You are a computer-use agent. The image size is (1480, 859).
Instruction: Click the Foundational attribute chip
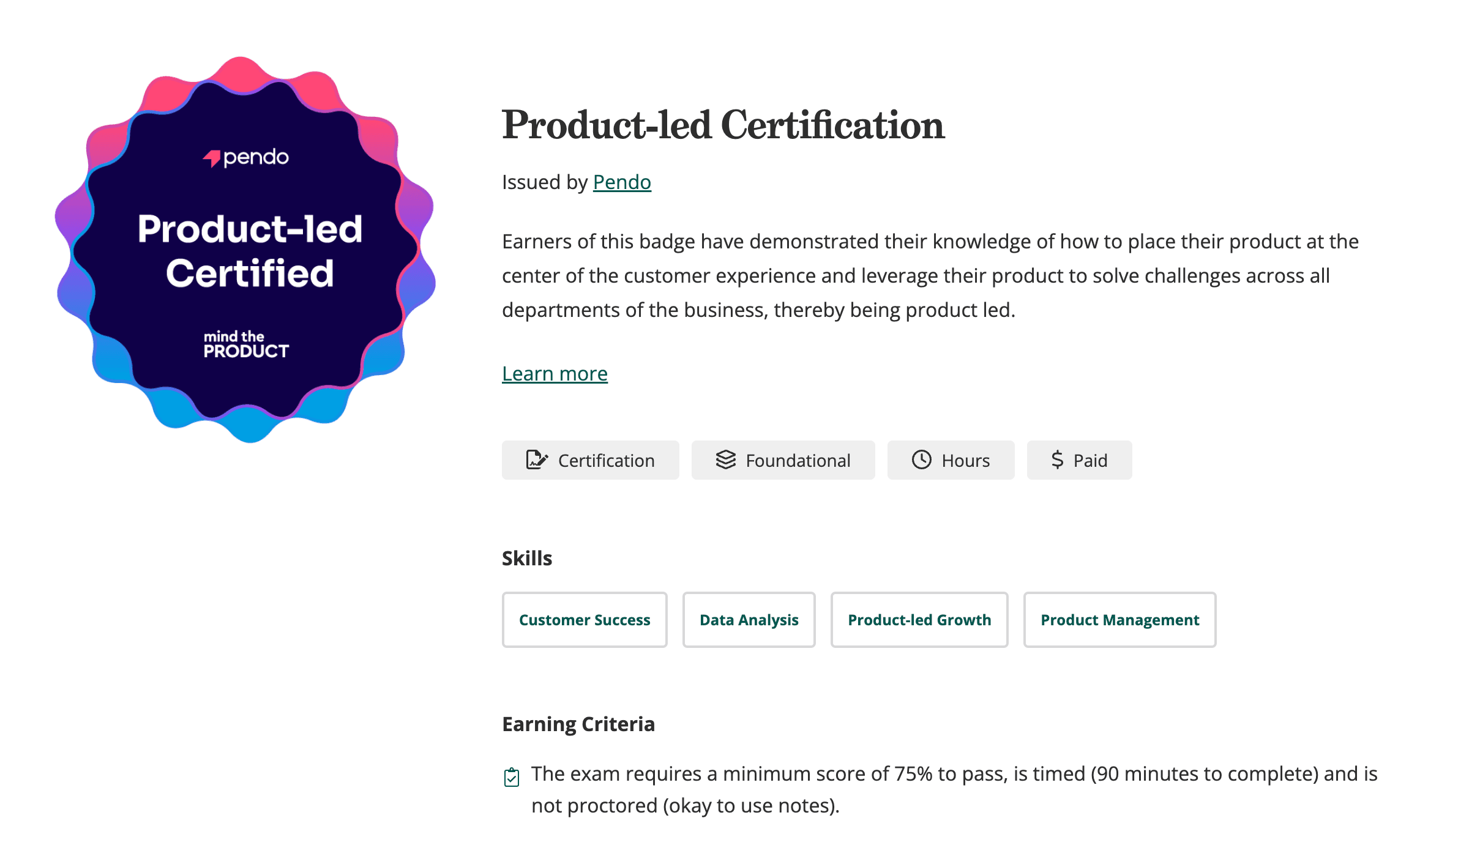pyautogui.click(x=783, y=460)
